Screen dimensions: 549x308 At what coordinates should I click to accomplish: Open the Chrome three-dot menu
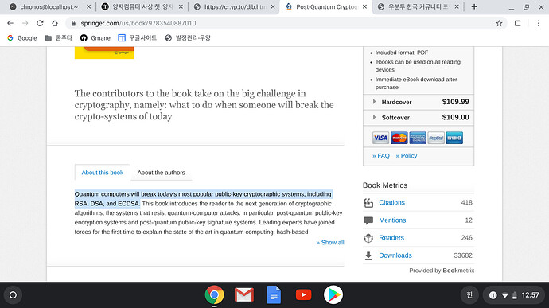[539, 23]
